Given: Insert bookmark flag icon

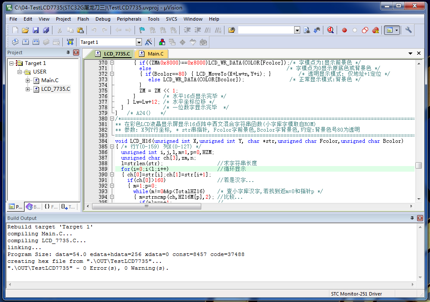Looking at the screenshot, I should [142, 30].
